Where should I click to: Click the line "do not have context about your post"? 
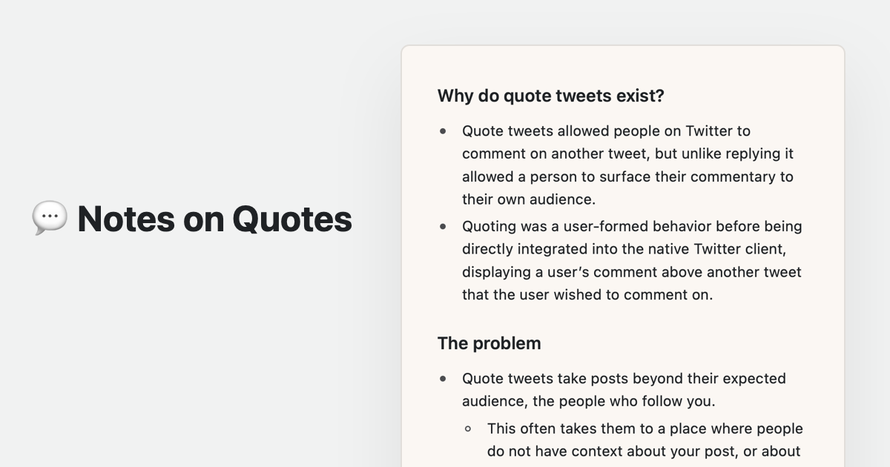643,451
